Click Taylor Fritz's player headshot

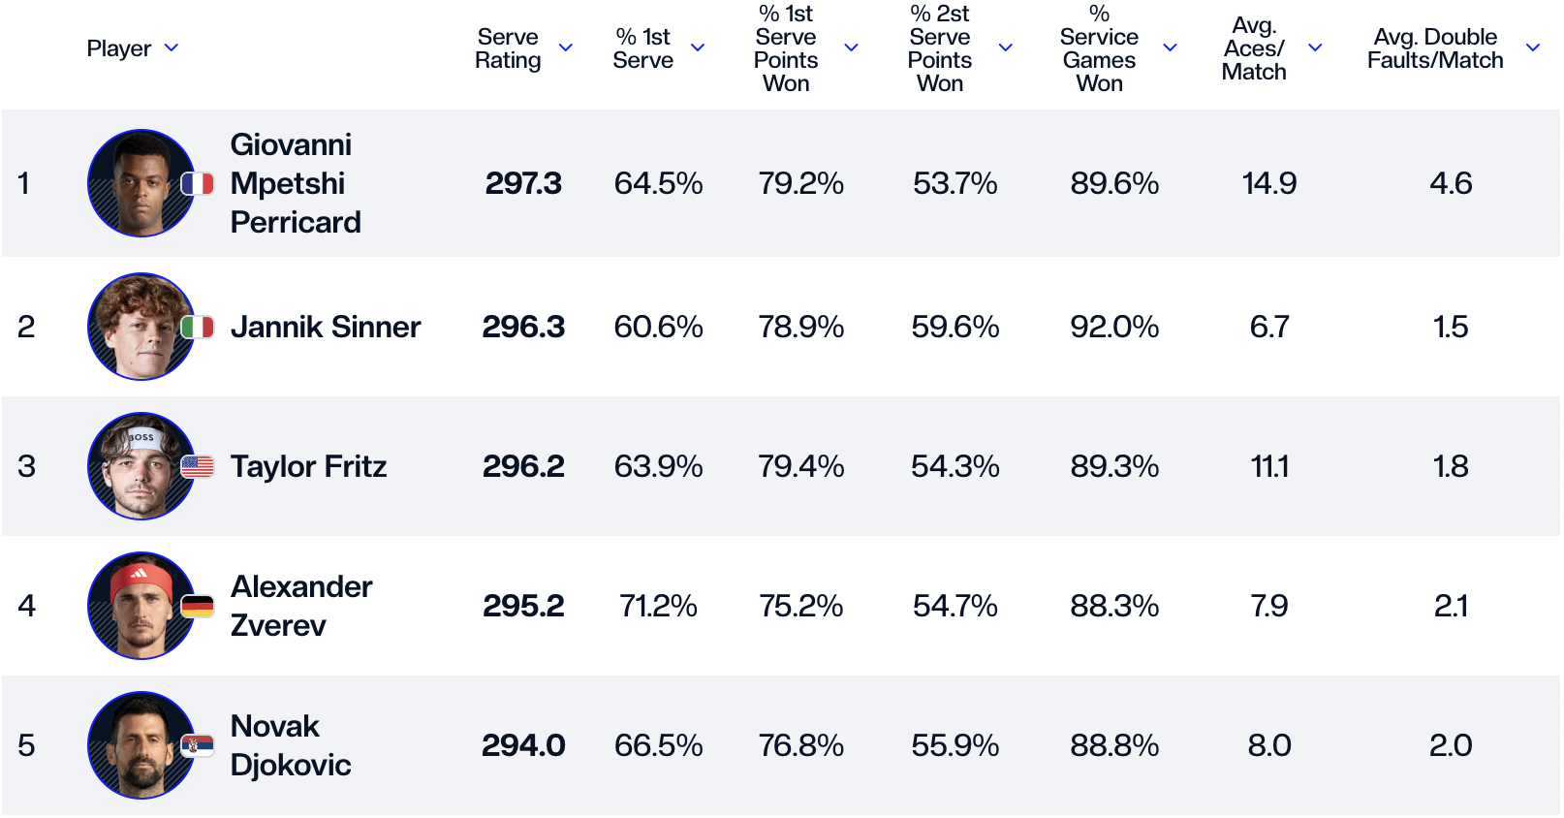pyautogui.click(x=141, y=466)
